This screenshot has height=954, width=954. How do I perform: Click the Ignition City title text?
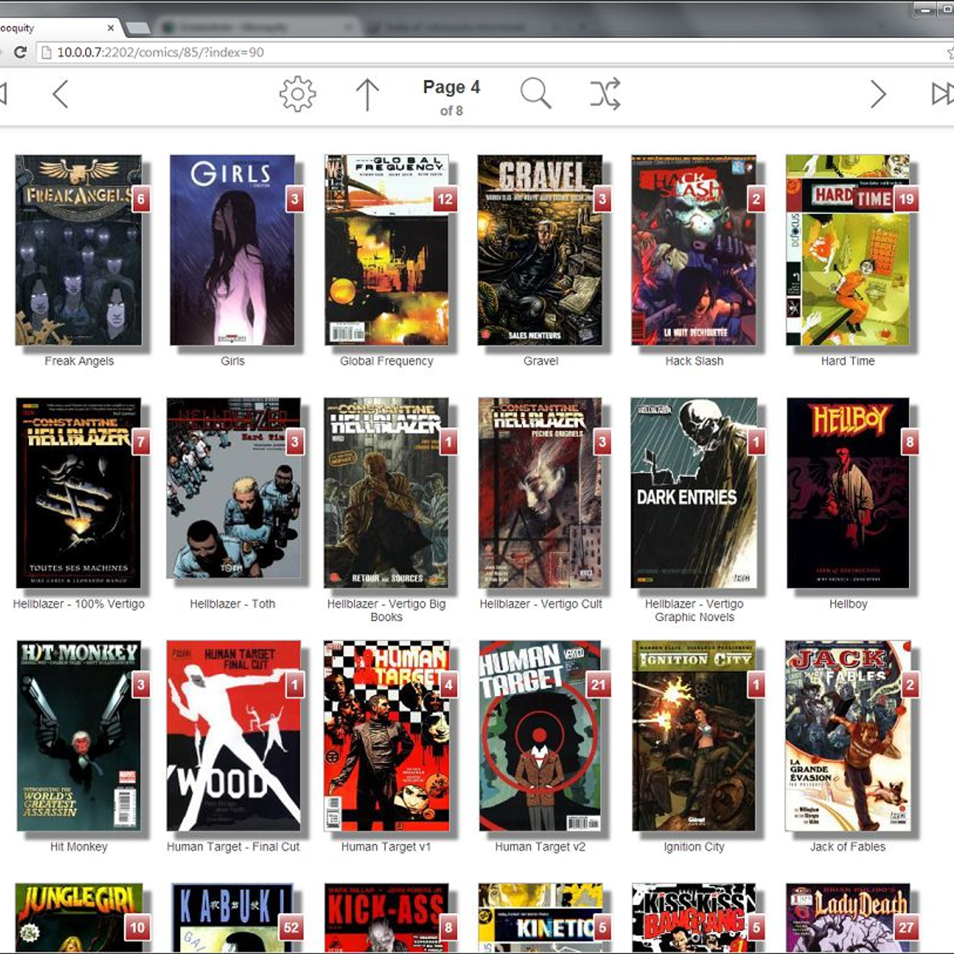point(694,847)
